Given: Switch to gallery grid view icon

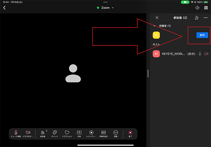Looking at the screenshot, I should pos(206,8).
